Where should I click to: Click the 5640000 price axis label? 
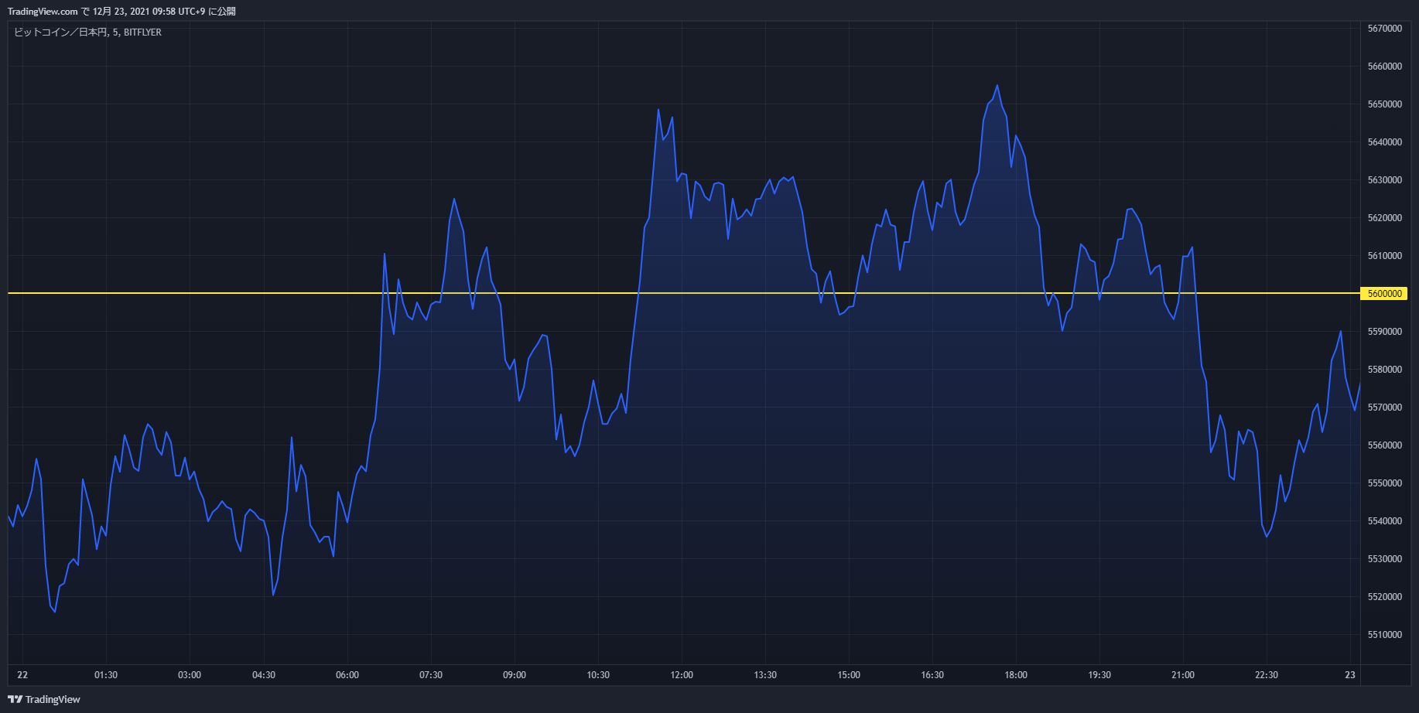tap(1385, 142)
